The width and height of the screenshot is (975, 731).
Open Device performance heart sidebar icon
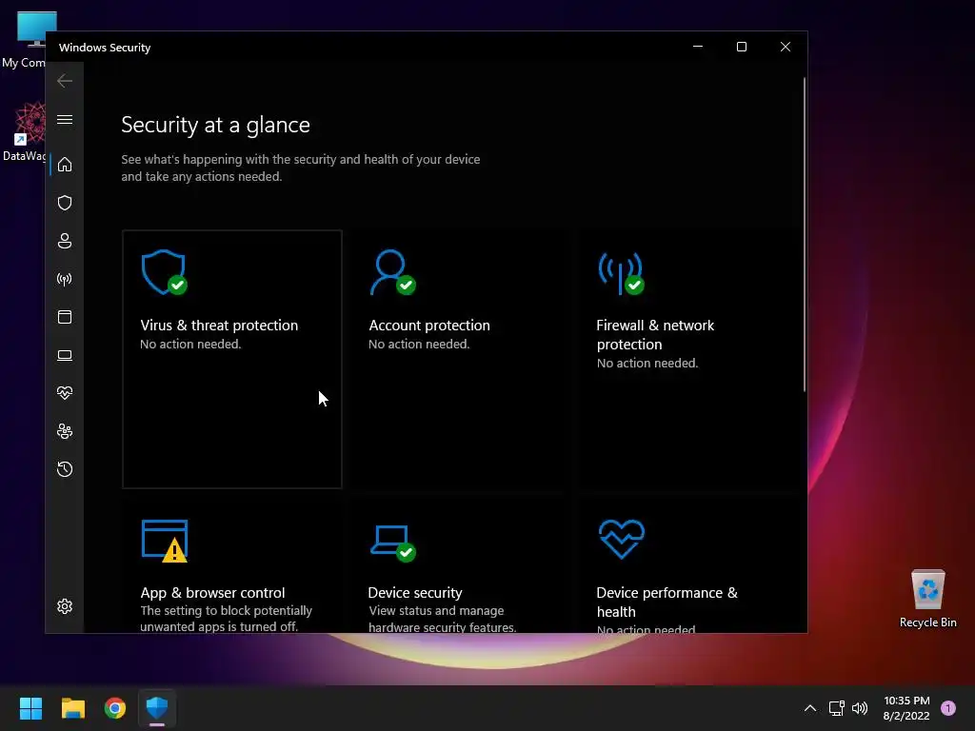pos(65,393)
